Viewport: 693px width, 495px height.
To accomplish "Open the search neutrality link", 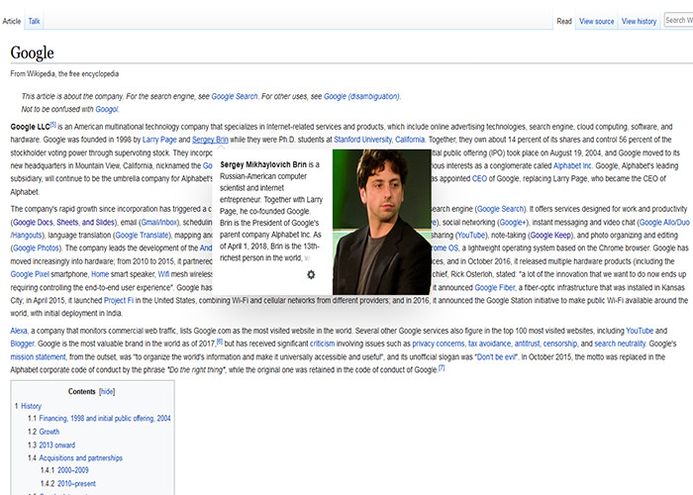I will 620,344.
